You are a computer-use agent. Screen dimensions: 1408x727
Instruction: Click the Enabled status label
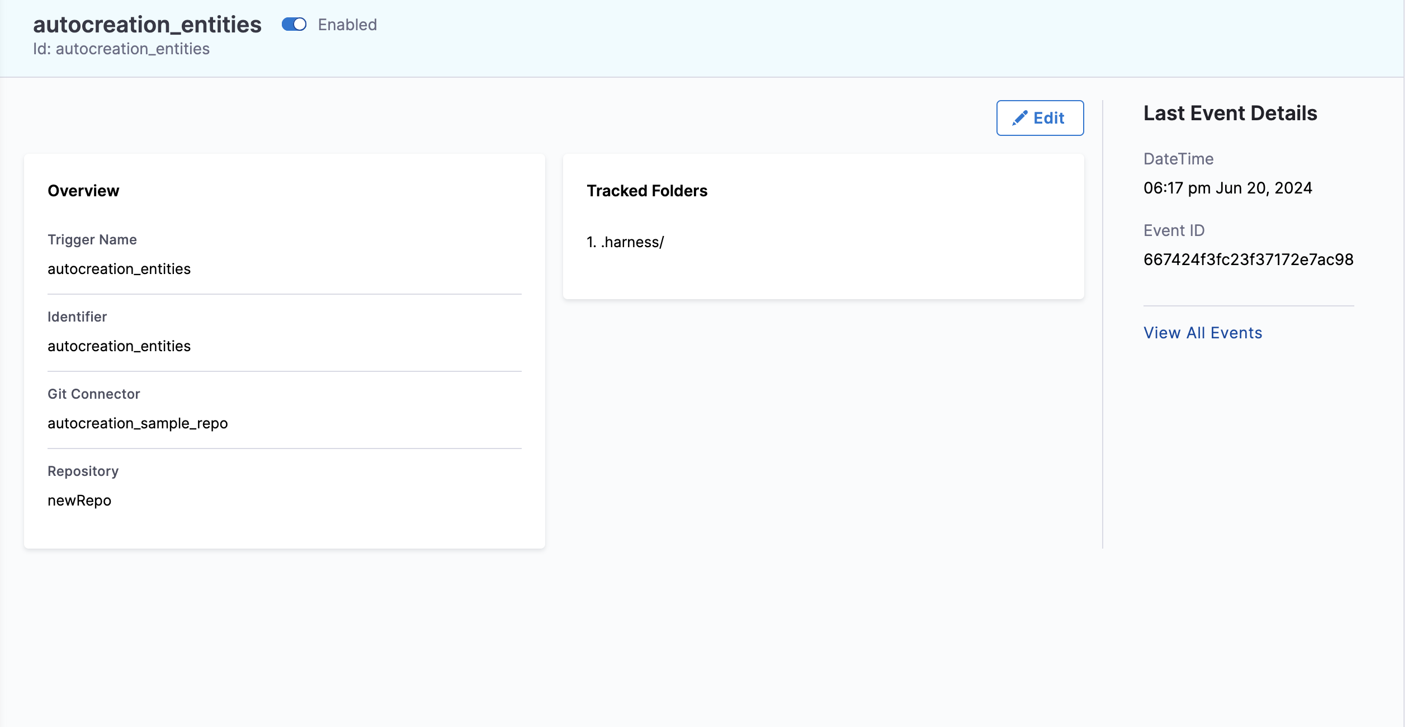(x=347, y=25)
